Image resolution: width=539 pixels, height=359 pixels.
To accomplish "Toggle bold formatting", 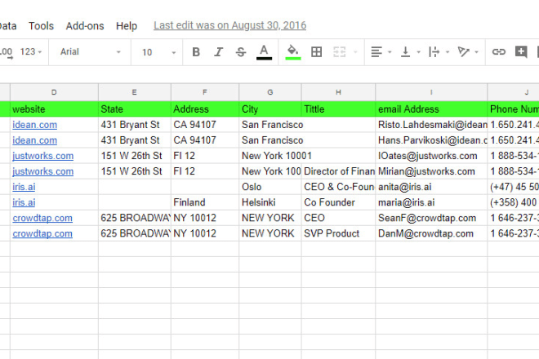I will (196, 52).
